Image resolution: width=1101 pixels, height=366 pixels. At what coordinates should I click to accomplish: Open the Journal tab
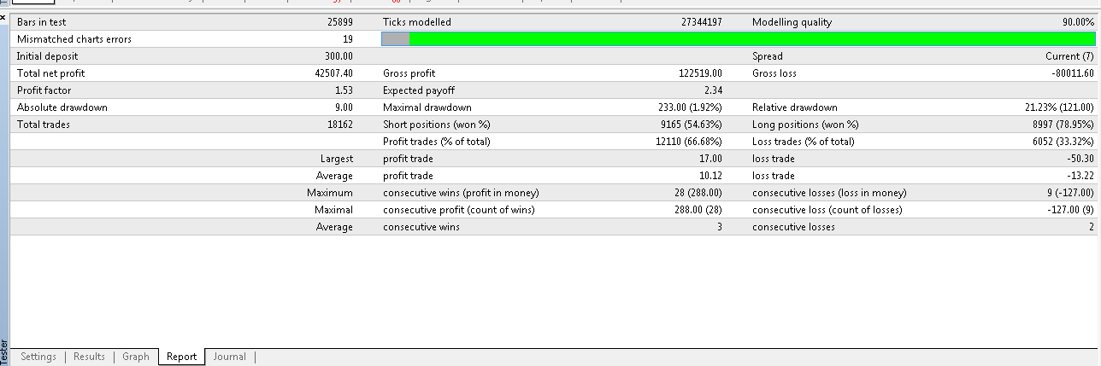pos(229,357)
